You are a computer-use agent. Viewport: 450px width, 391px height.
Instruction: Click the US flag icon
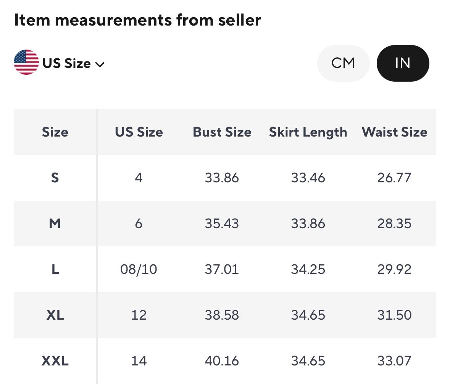[x=26, y=62]
